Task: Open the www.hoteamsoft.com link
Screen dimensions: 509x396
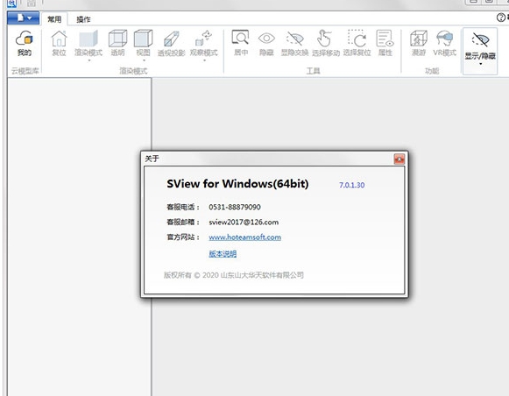Action: pos(244,237)
